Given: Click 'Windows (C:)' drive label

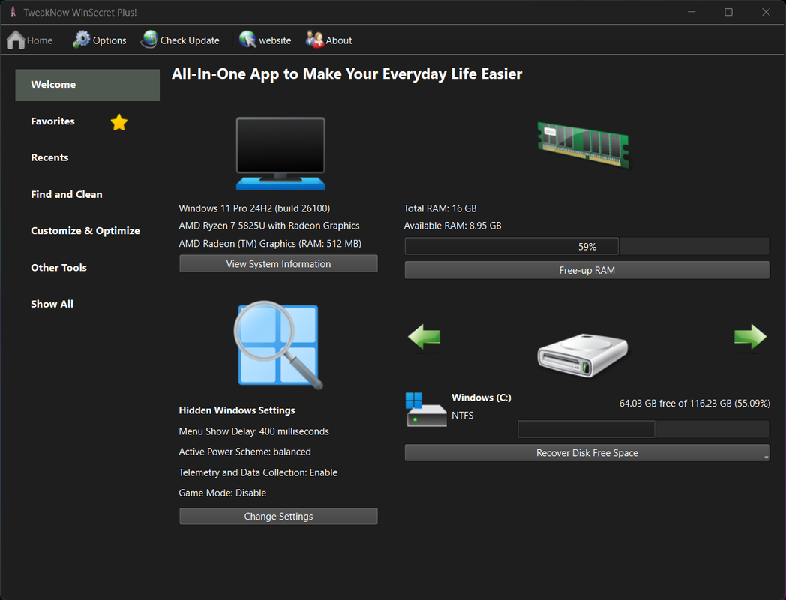Looking at the screenshot, I should pyautogui.click(x=481, y=397).
